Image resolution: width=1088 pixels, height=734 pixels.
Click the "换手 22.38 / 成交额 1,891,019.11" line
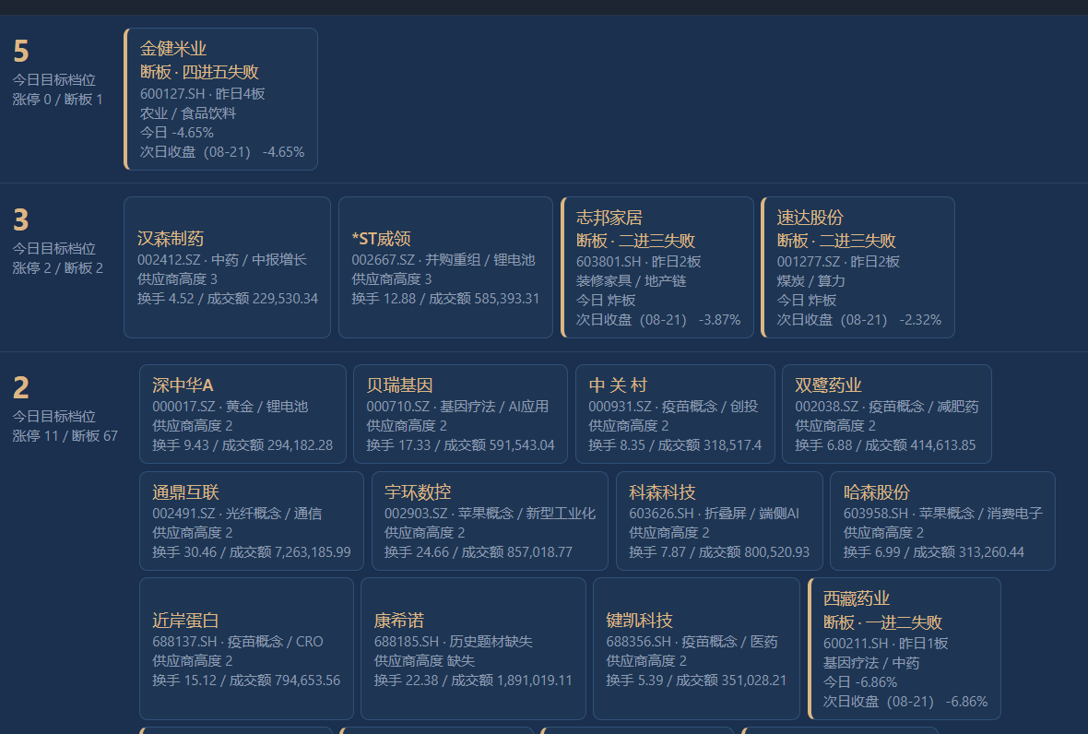[x=473, y=681]
